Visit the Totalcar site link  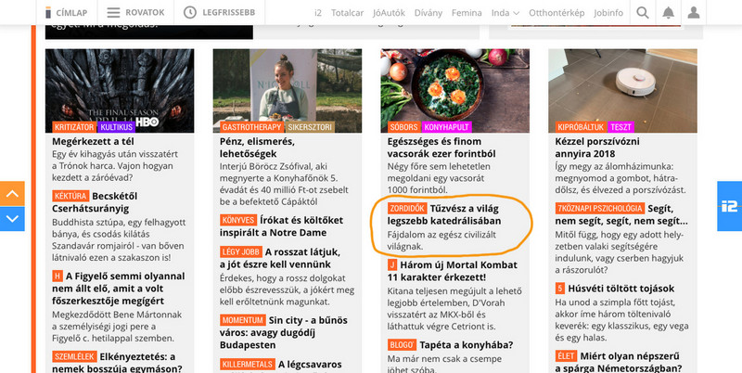pos(347,13)
